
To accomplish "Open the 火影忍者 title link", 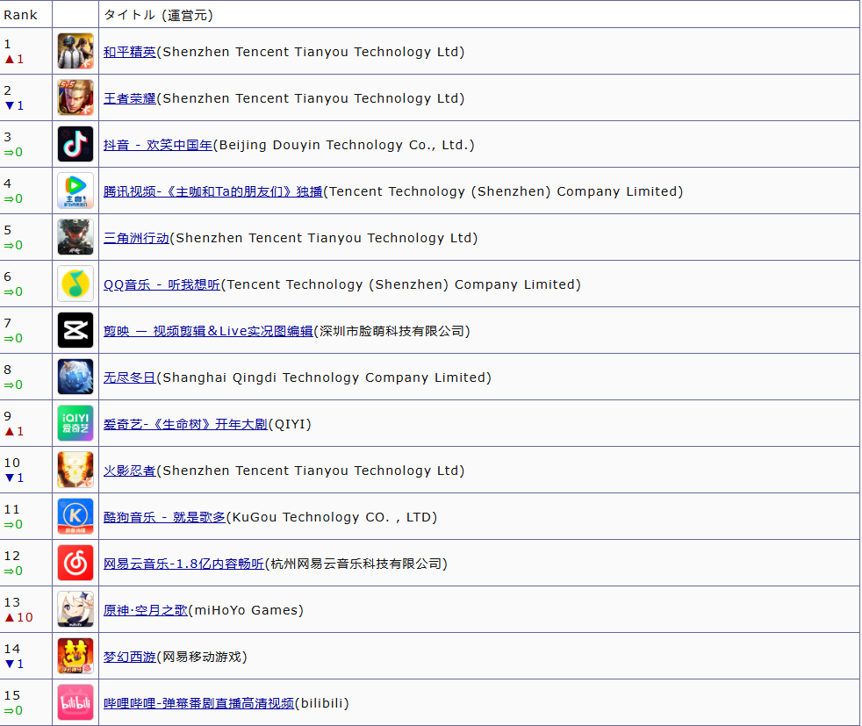I will tap(130, 471).
